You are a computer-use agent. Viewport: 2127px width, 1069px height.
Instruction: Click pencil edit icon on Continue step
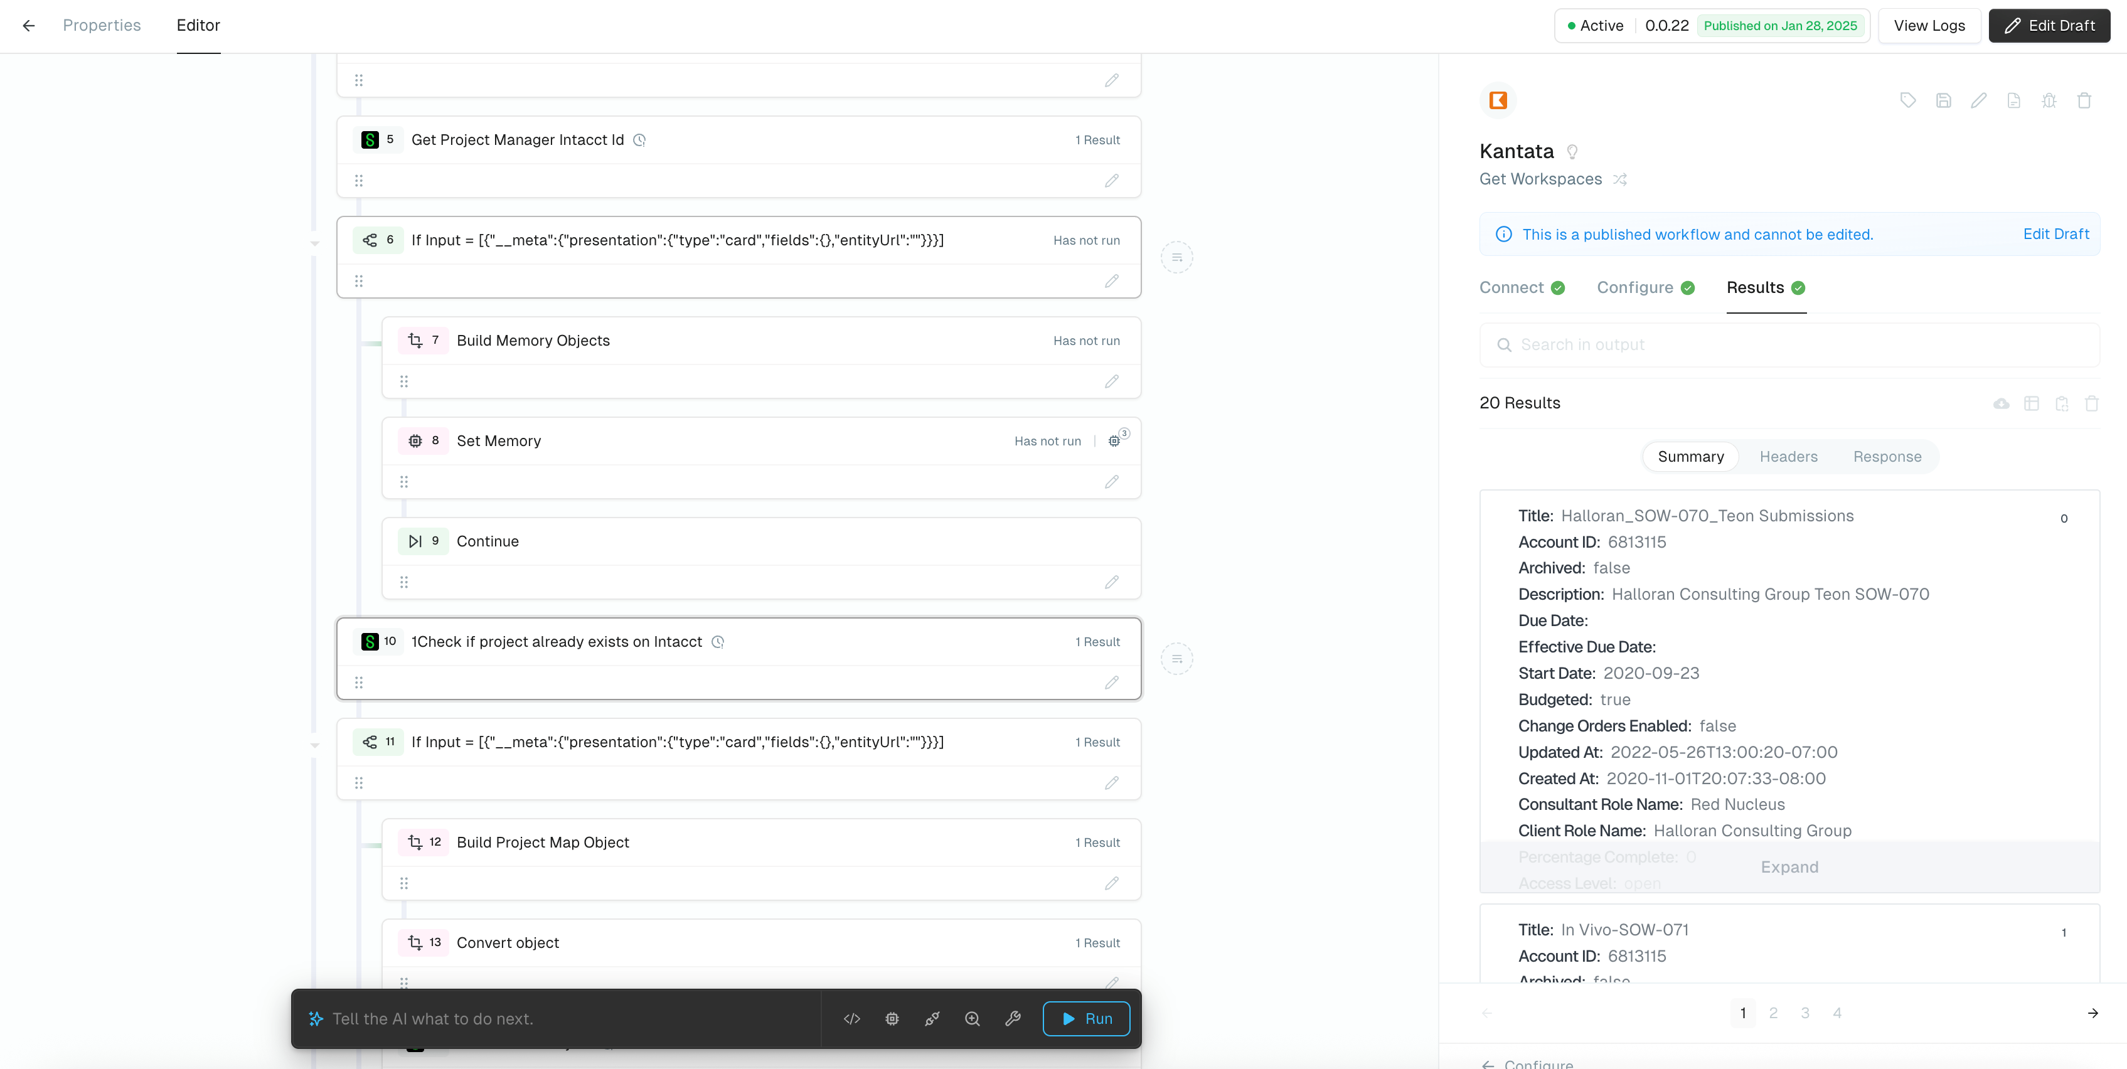coord(1111,582)
